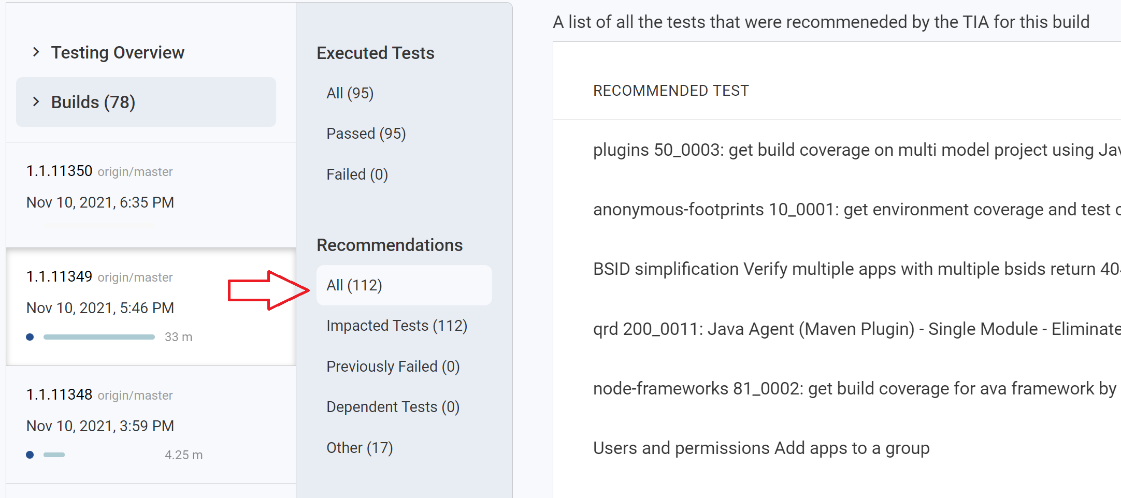This screenshot has width=1121, height=498.
Task: Click the 4.25 m duration bar
Action: pos(54,455)
